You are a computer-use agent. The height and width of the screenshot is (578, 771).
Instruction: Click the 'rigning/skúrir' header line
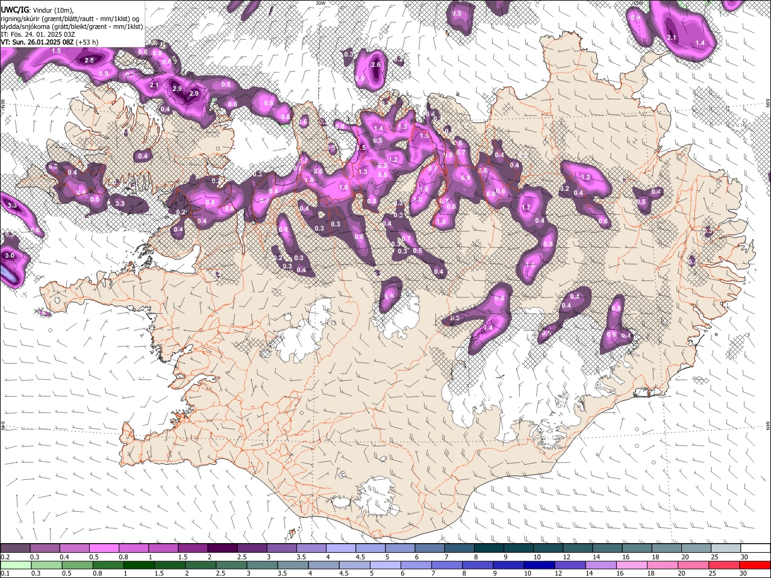click(x=70, y=18)
